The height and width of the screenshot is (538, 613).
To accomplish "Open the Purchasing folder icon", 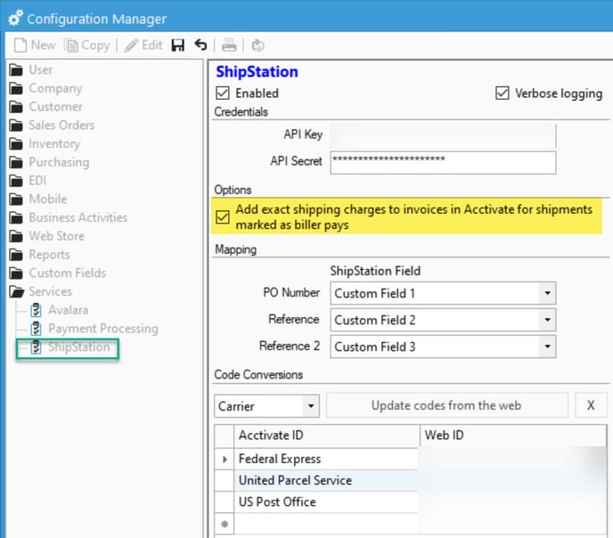I will [x=16, y=162].
